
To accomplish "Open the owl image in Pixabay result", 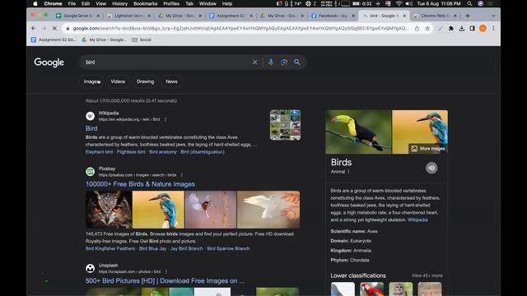I will tap(109, 210).
